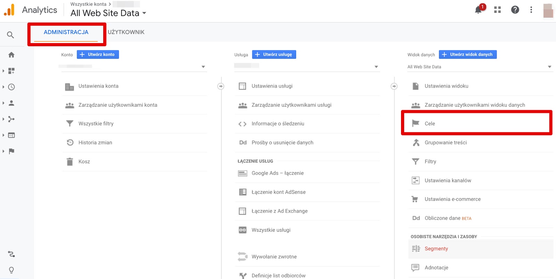Click the Utwórz widok danych button

[x=468, y=55]
